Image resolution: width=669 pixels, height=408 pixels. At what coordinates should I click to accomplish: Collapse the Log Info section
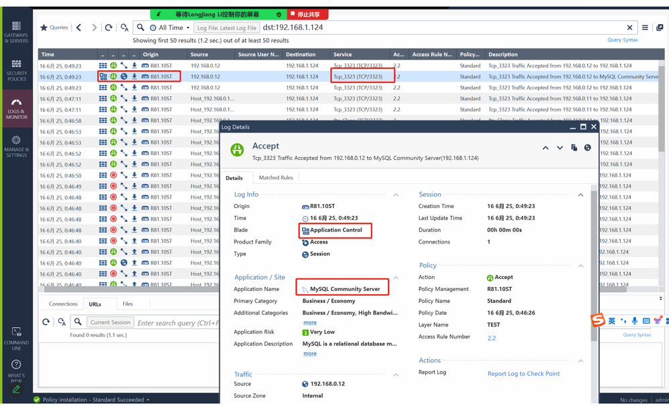coord(396,195)
